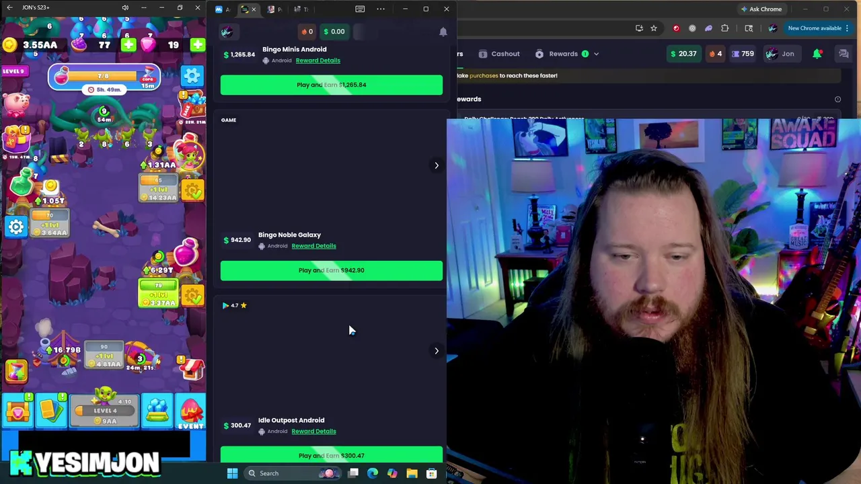Add more pink gems with green plus
Image resolution: width=861 pixels, height=484 pixels.
click(x=197, y=45)
